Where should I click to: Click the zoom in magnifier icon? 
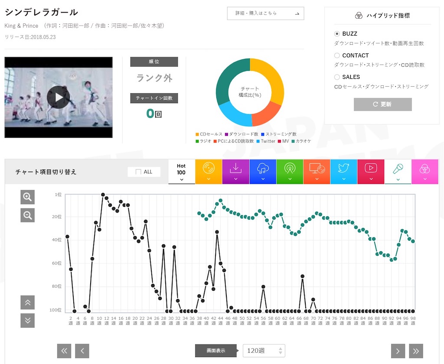click(27, 197)
